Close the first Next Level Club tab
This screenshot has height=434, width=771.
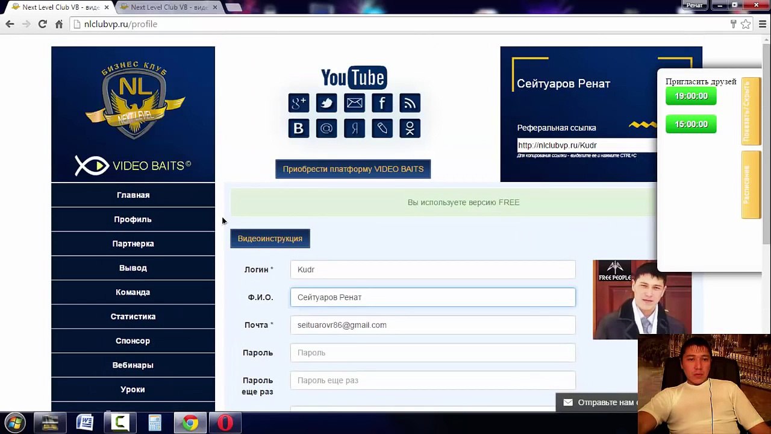click(x=107, y=7)
